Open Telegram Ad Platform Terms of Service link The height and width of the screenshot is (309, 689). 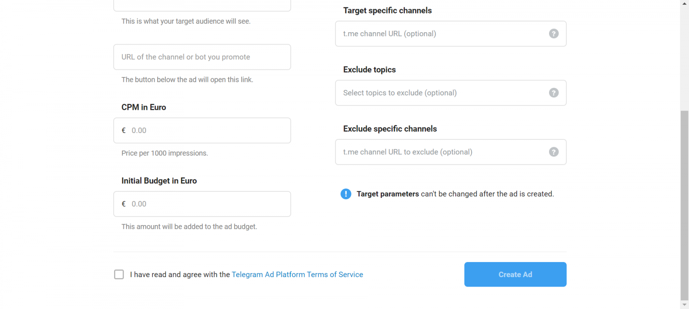[297, 275]
